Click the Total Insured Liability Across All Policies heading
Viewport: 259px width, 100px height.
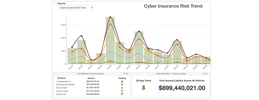point(182,81)
